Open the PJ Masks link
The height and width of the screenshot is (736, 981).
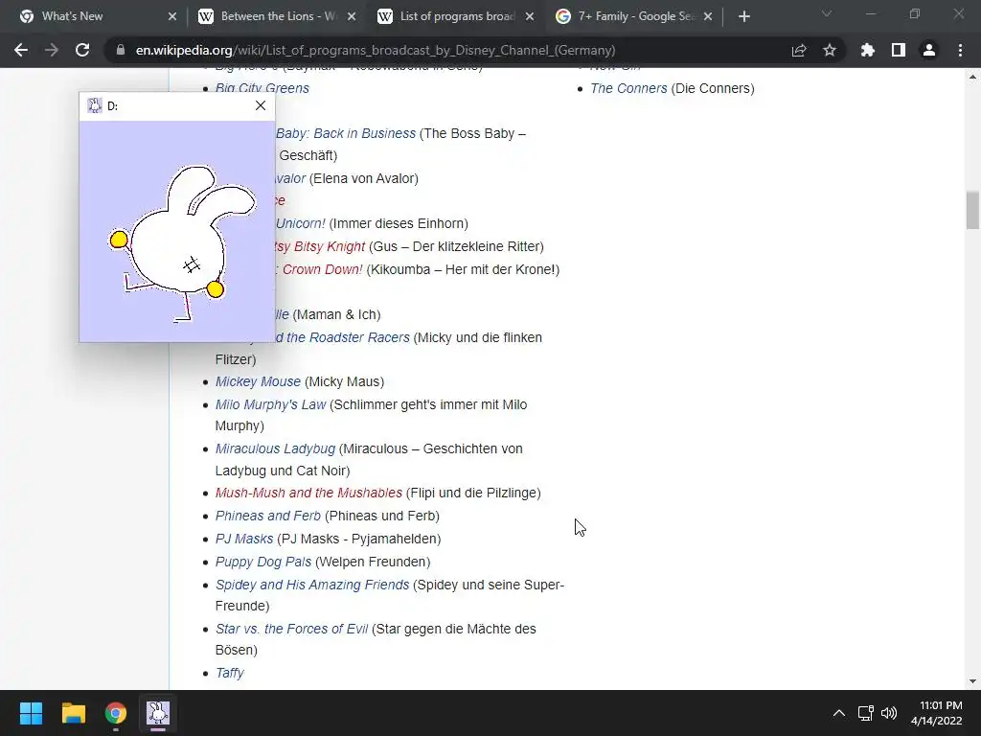click(x=244, y=539)
